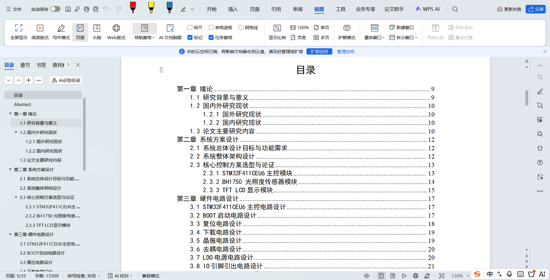
Task: Collapse the 第三章 硬件电路设计 node
Action: point(10,234)
